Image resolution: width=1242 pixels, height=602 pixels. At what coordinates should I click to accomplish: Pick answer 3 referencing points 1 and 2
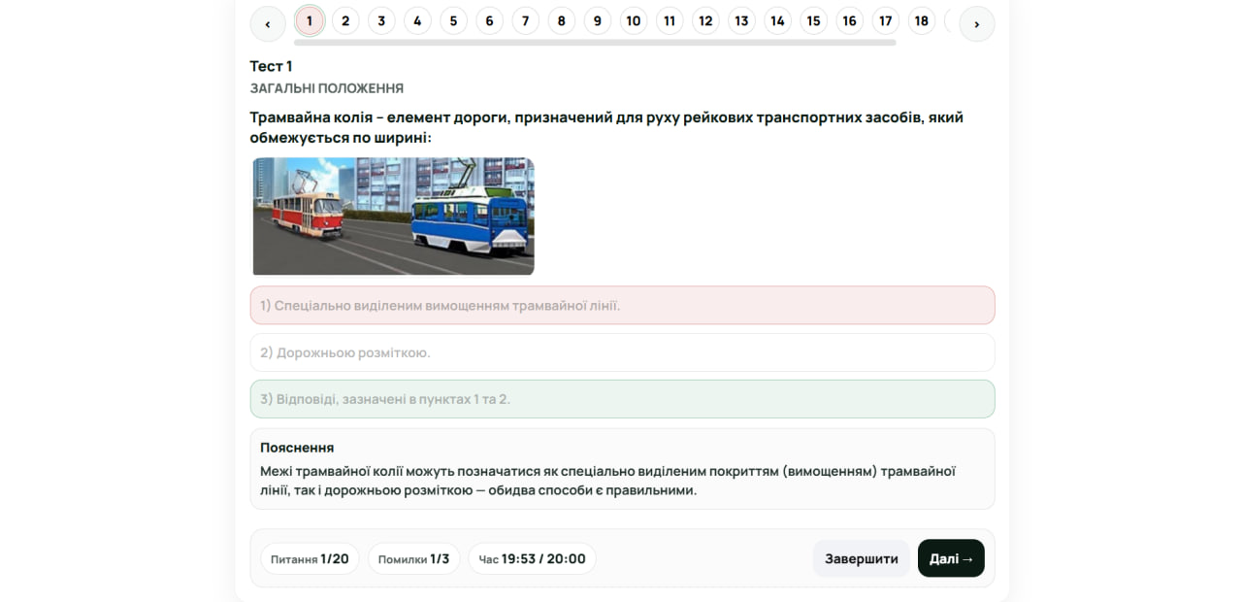click(x=622, y=399)
